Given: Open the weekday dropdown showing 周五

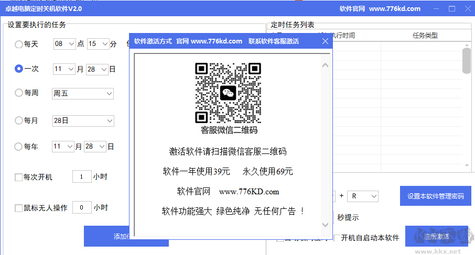Looking at the screenshot, I should click(83, 94).
